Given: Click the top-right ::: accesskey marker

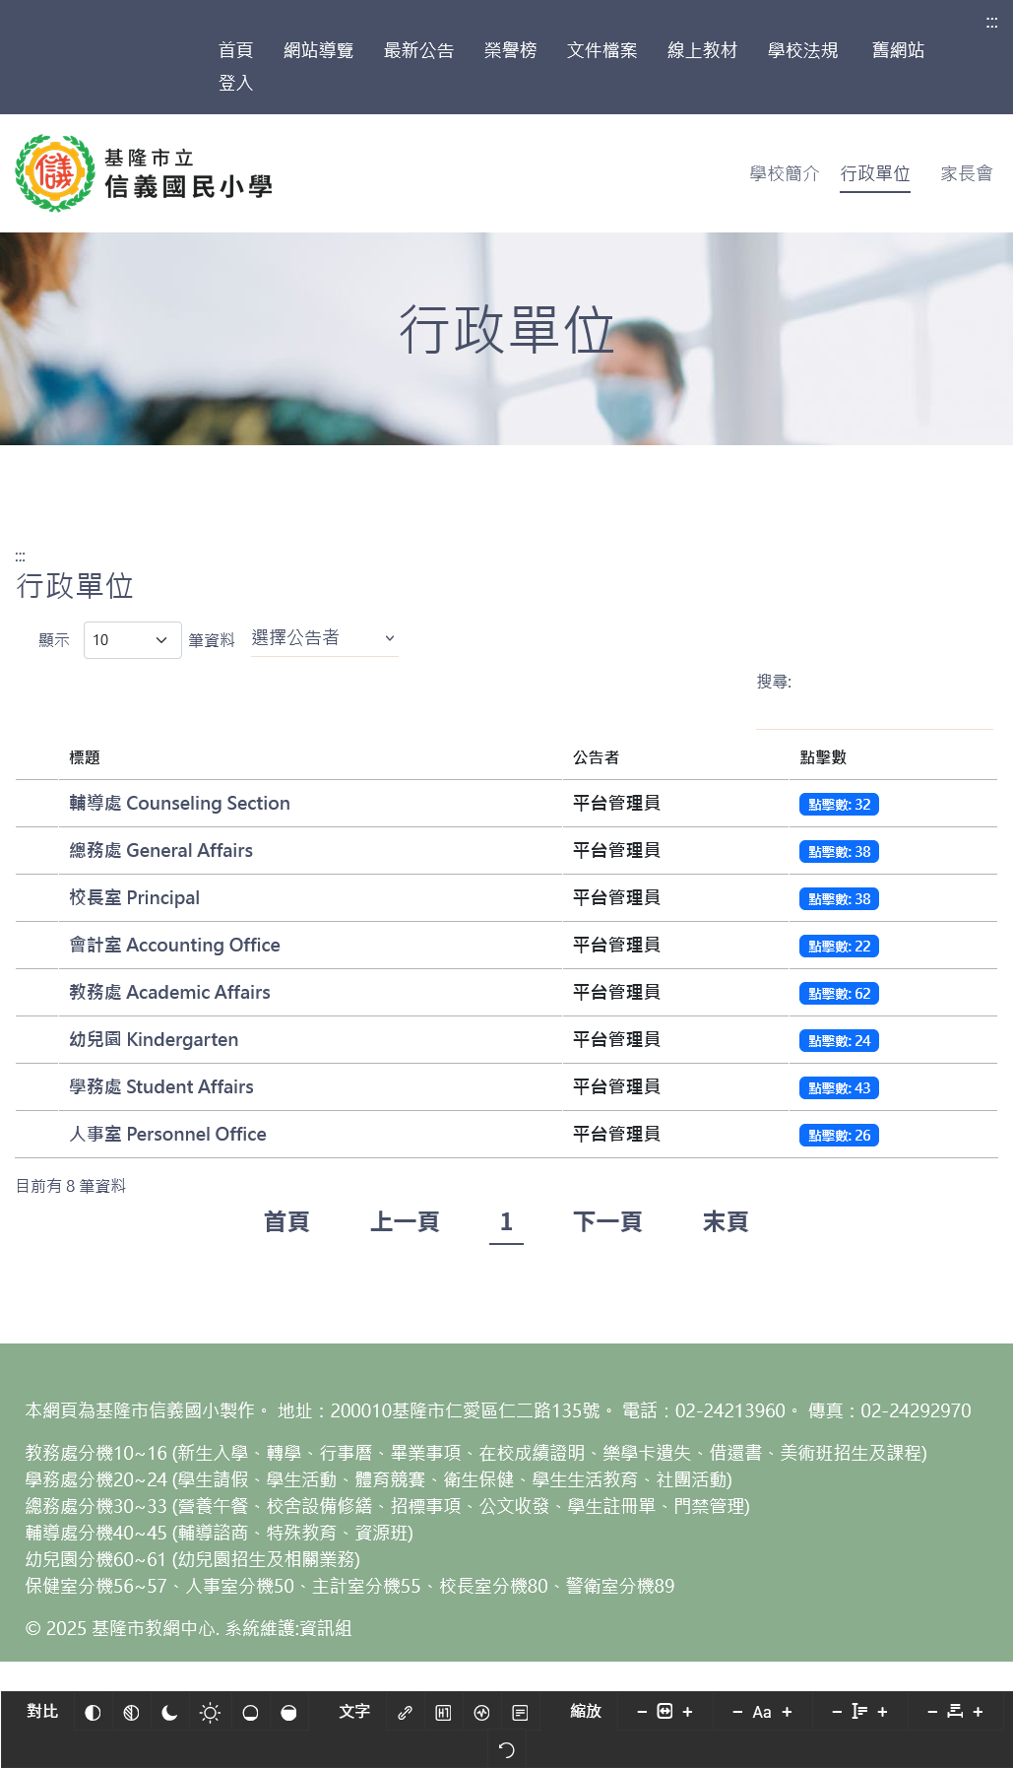Looking at the screenshot, I should (991, 23).
